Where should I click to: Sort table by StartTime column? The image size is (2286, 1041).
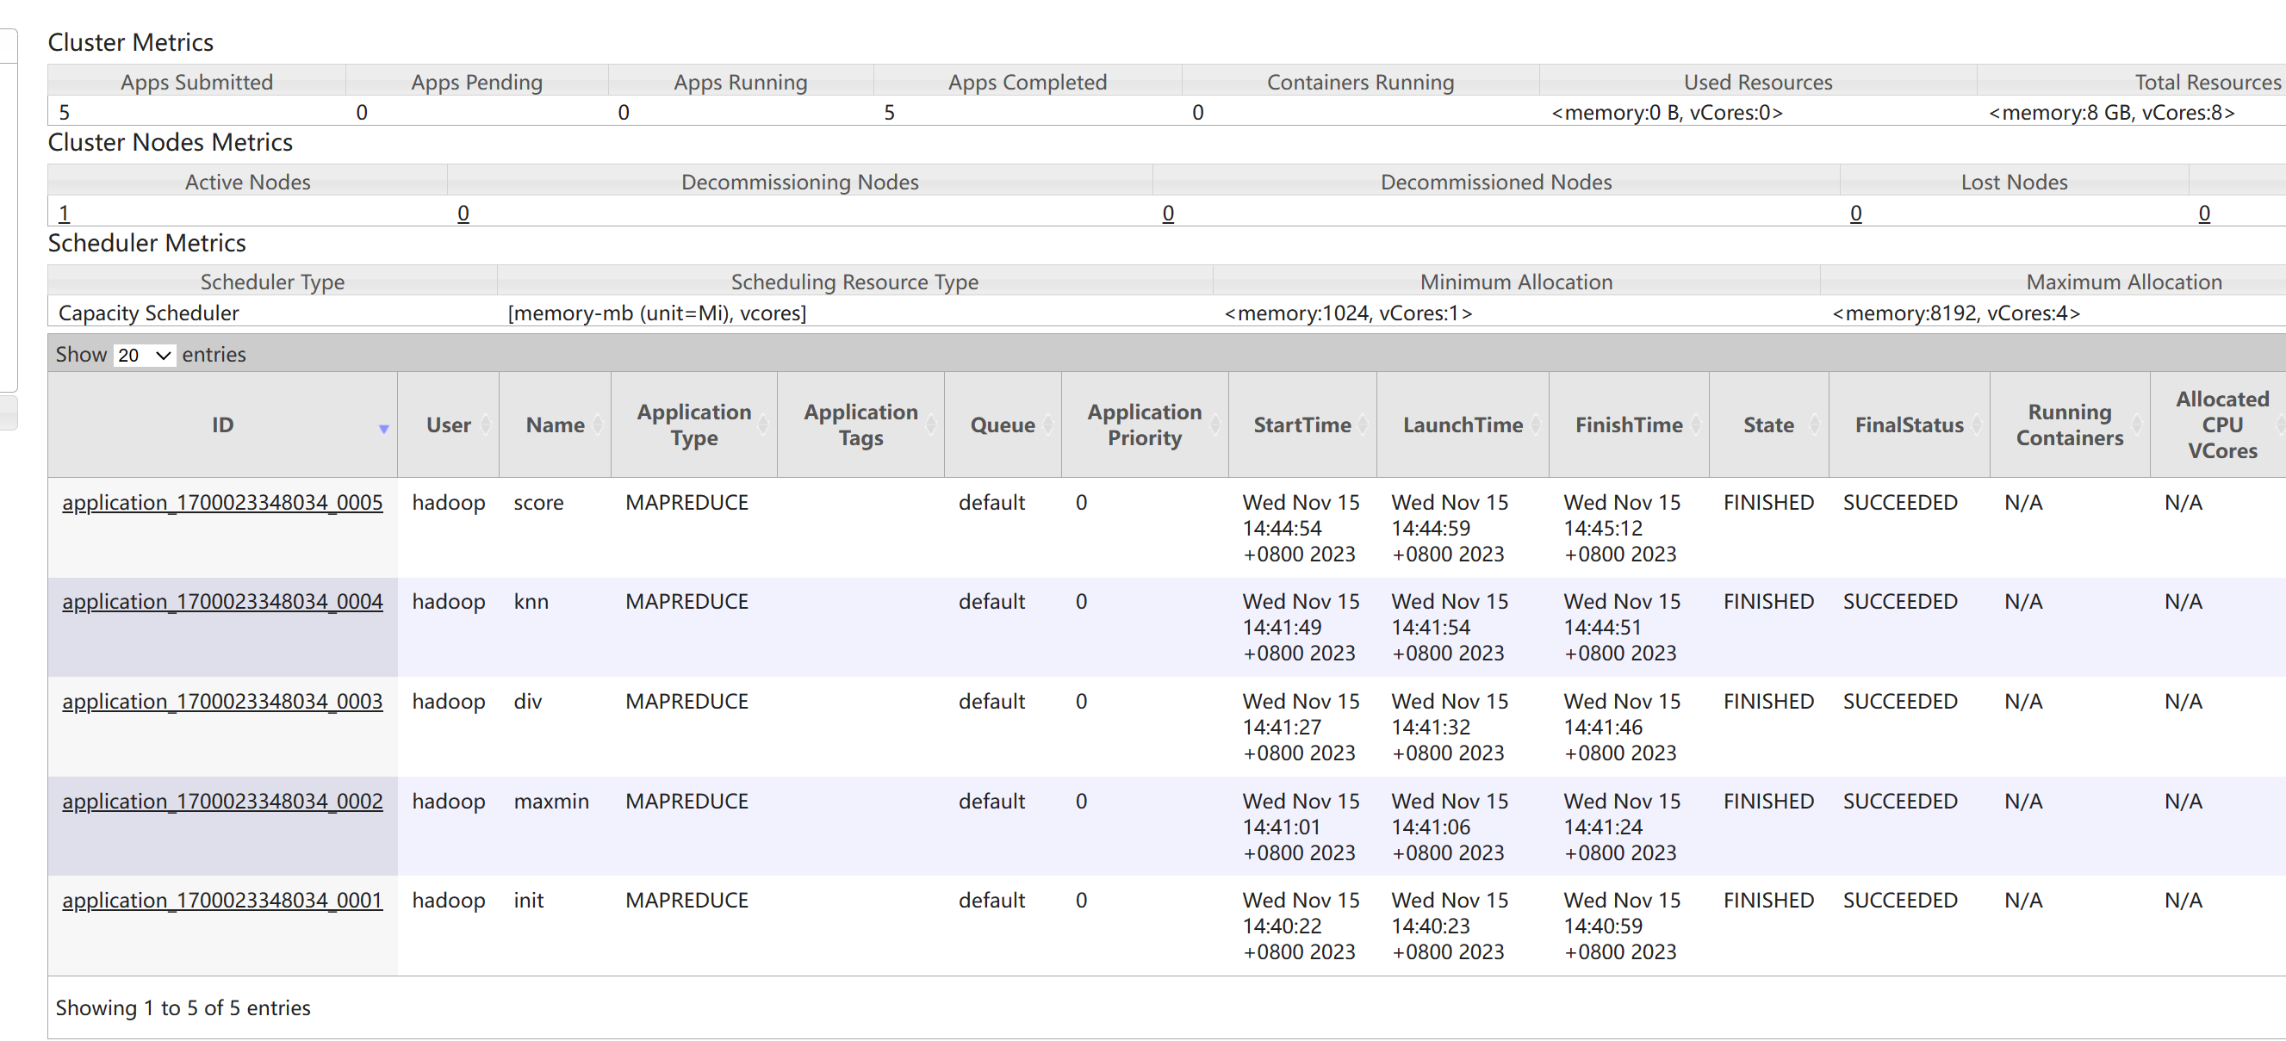tap(1301, 425)
